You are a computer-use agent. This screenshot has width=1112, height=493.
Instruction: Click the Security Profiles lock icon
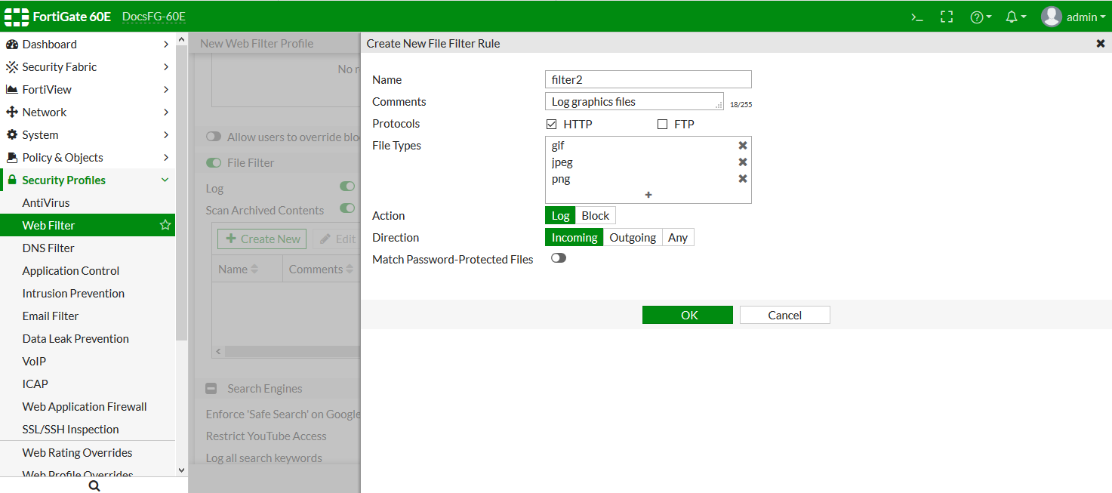pos(11,180)
